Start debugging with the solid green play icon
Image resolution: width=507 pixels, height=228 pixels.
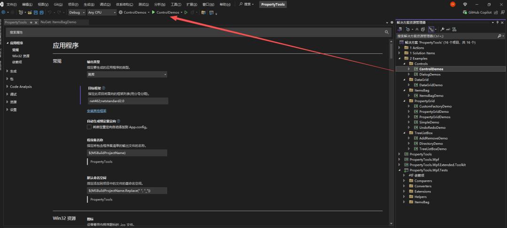(x=154, y=12)
